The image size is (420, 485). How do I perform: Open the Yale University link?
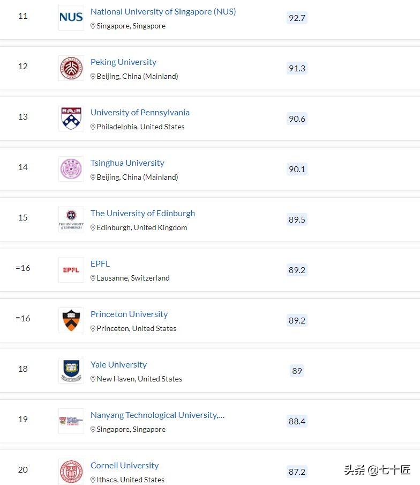(118, 365)
